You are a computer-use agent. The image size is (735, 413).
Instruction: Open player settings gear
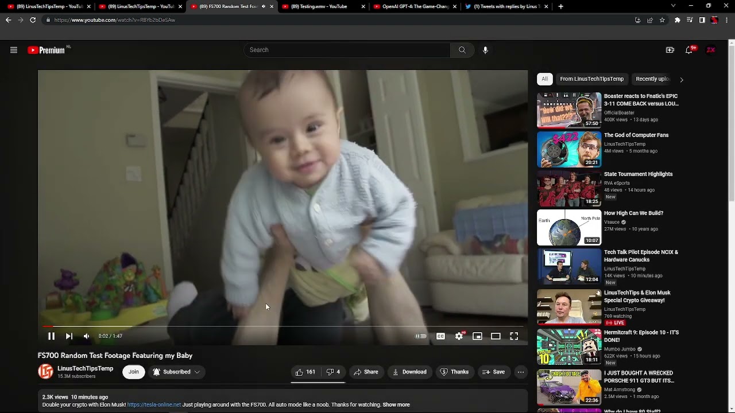(x=459, y=336)
